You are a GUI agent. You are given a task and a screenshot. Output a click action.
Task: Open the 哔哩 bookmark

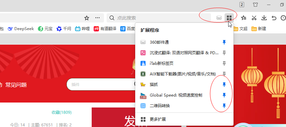tap(82, 29)
